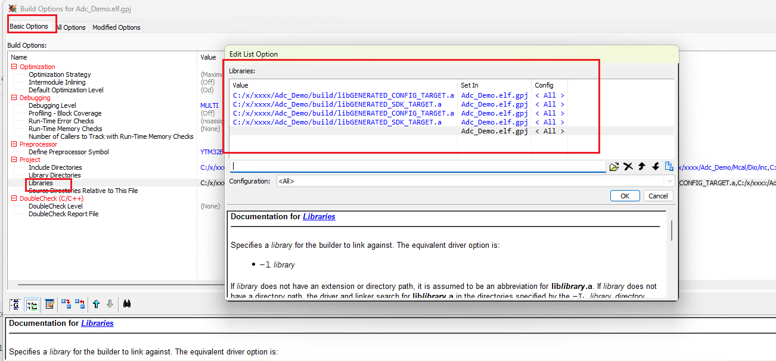The image size is (776, 361).
Task: Select the Include Directories option
Action: [x=55, y=167]
